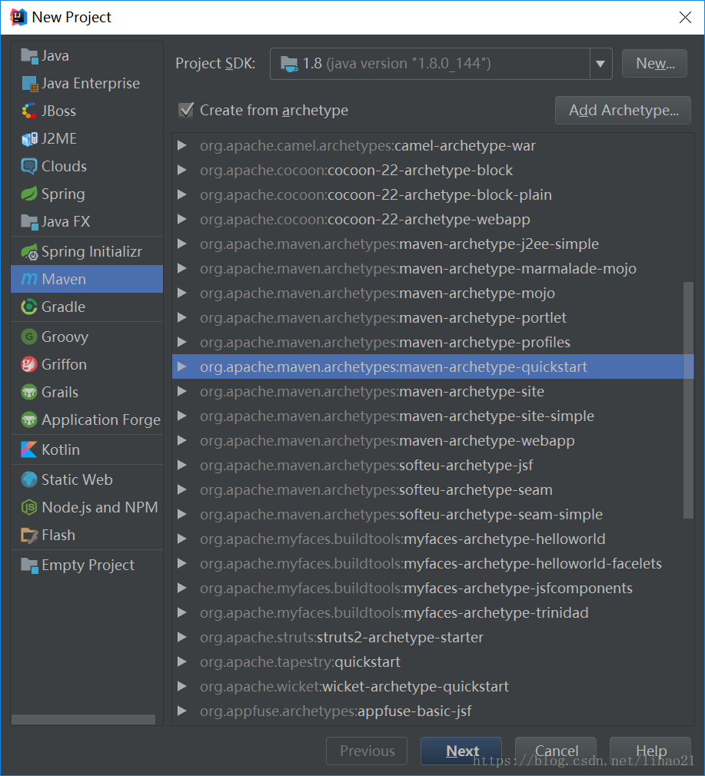This screenshot has width=705, height=776.
Task: Click the Java FX icon
Action: (x=29, y=222)
